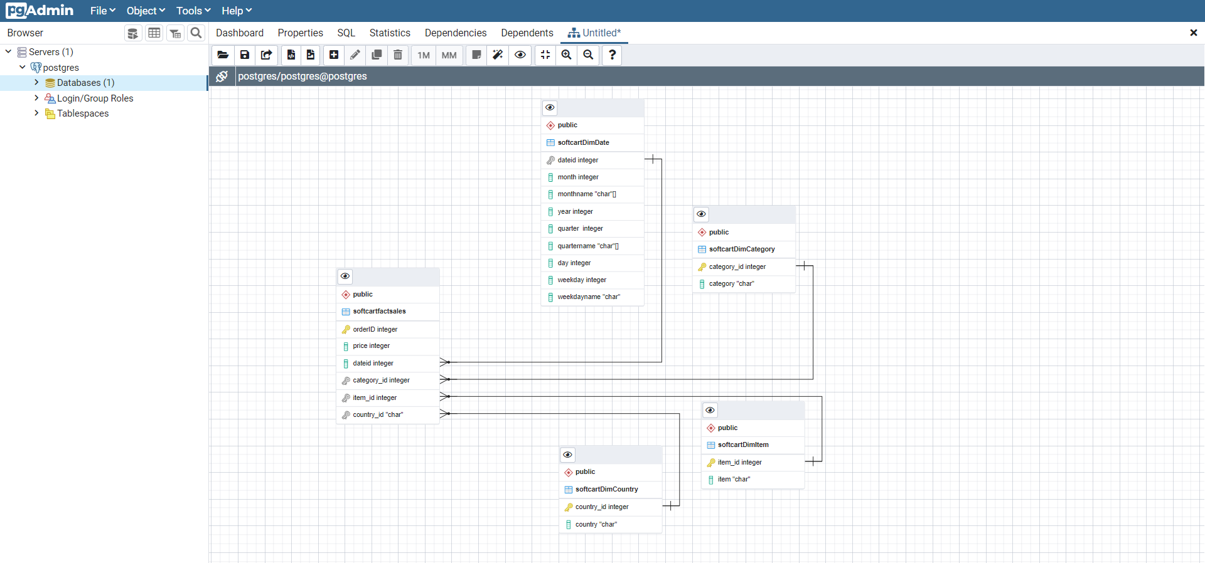This screenshot has width=1205, height=563.
Task: Toggle show more/fewer details eye in toolbar
Action: tap(520, 55)
